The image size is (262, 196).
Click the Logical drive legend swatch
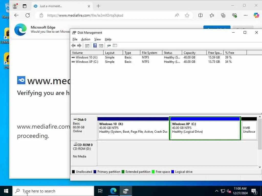coord(173,172)
